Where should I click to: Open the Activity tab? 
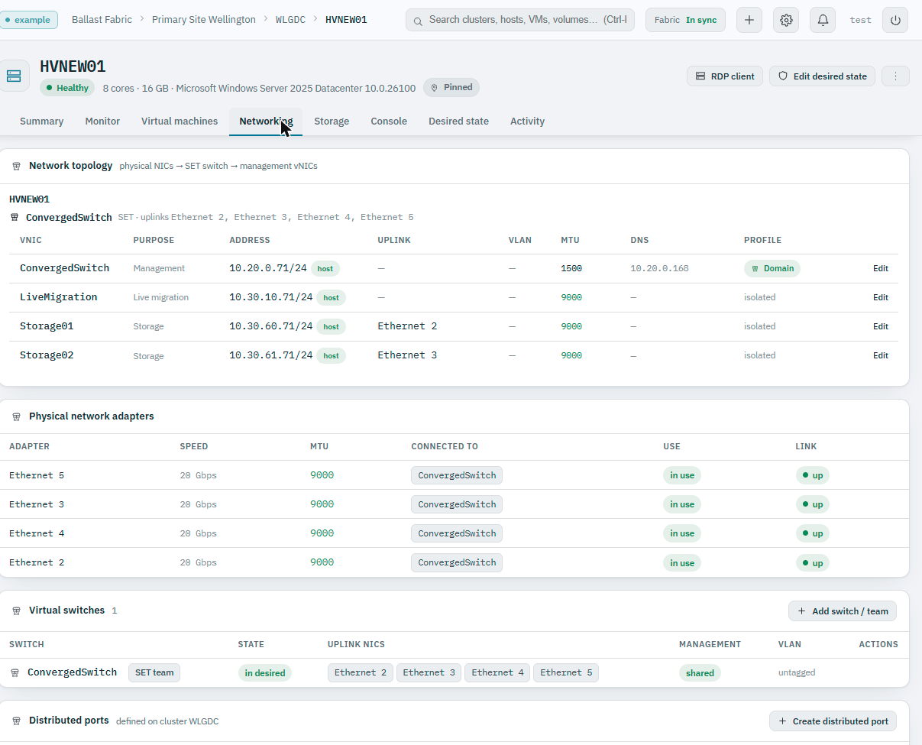pyautogui.click(x=527, y=121)
